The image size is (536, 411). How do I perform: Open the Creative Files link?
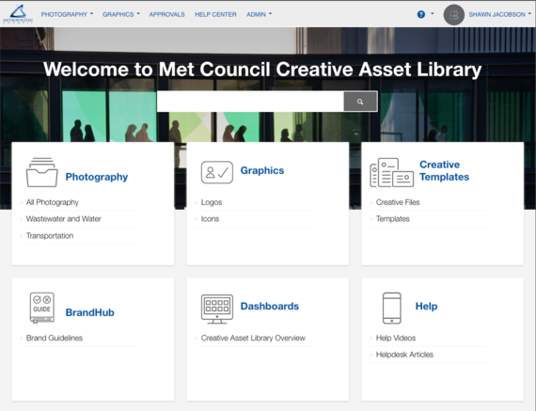coord(398,202)
